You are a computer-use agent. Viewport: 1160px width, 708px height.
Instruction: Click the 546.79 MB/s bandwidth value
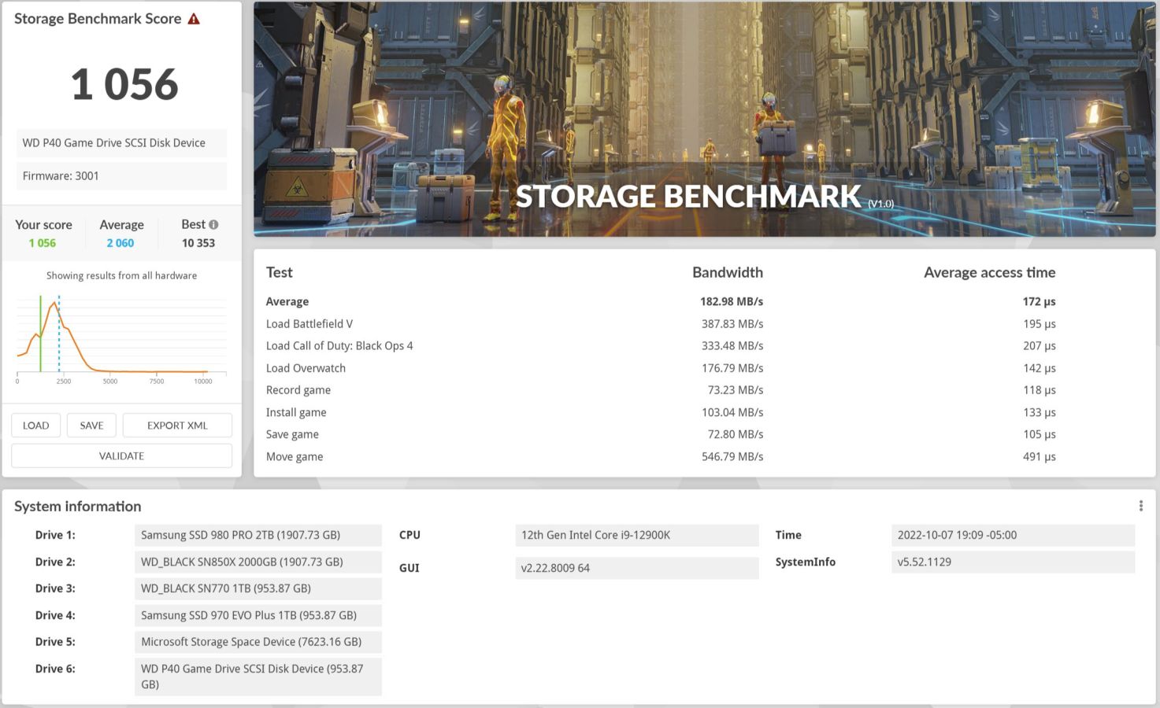[732, 456]
